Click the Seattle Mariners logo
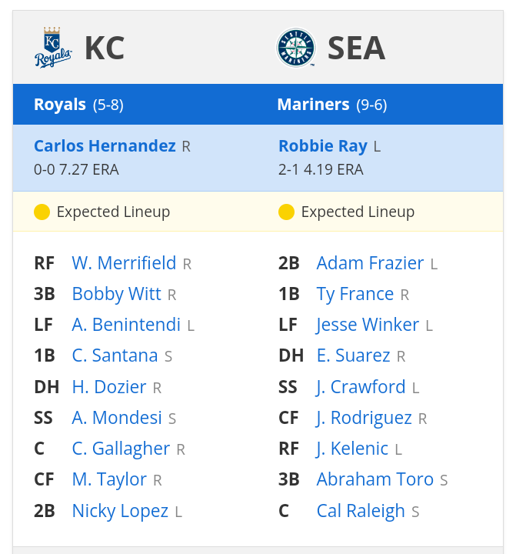Screen dimensions: 516x554 pos(296,48)
